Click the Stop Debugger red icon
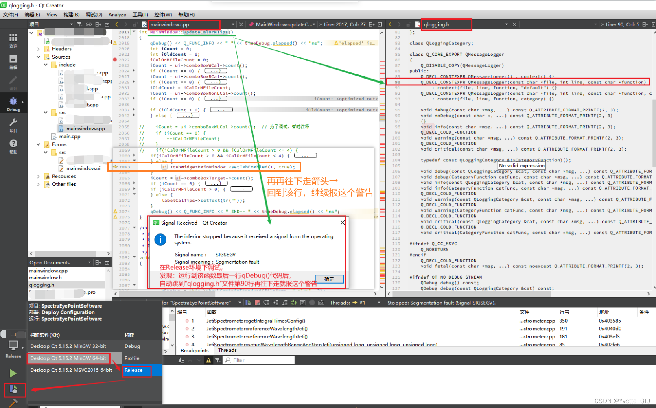Viewport: 656px width, 408px height. coord(257,303)
